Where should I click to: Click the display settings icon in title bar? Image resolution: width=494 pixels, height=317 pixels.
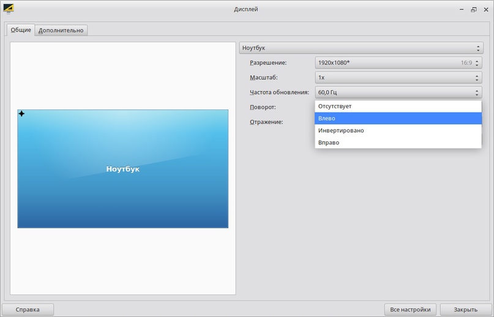coord(8,9)
